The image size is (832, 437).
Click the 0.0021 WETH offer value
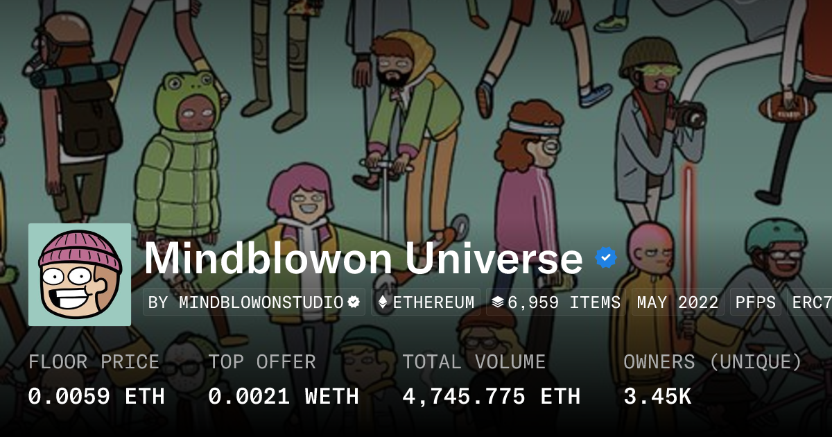point(284,396)
